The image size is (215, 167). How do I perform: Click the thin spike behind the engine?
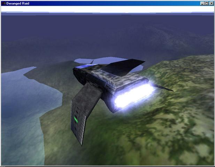tap(164, 88)
